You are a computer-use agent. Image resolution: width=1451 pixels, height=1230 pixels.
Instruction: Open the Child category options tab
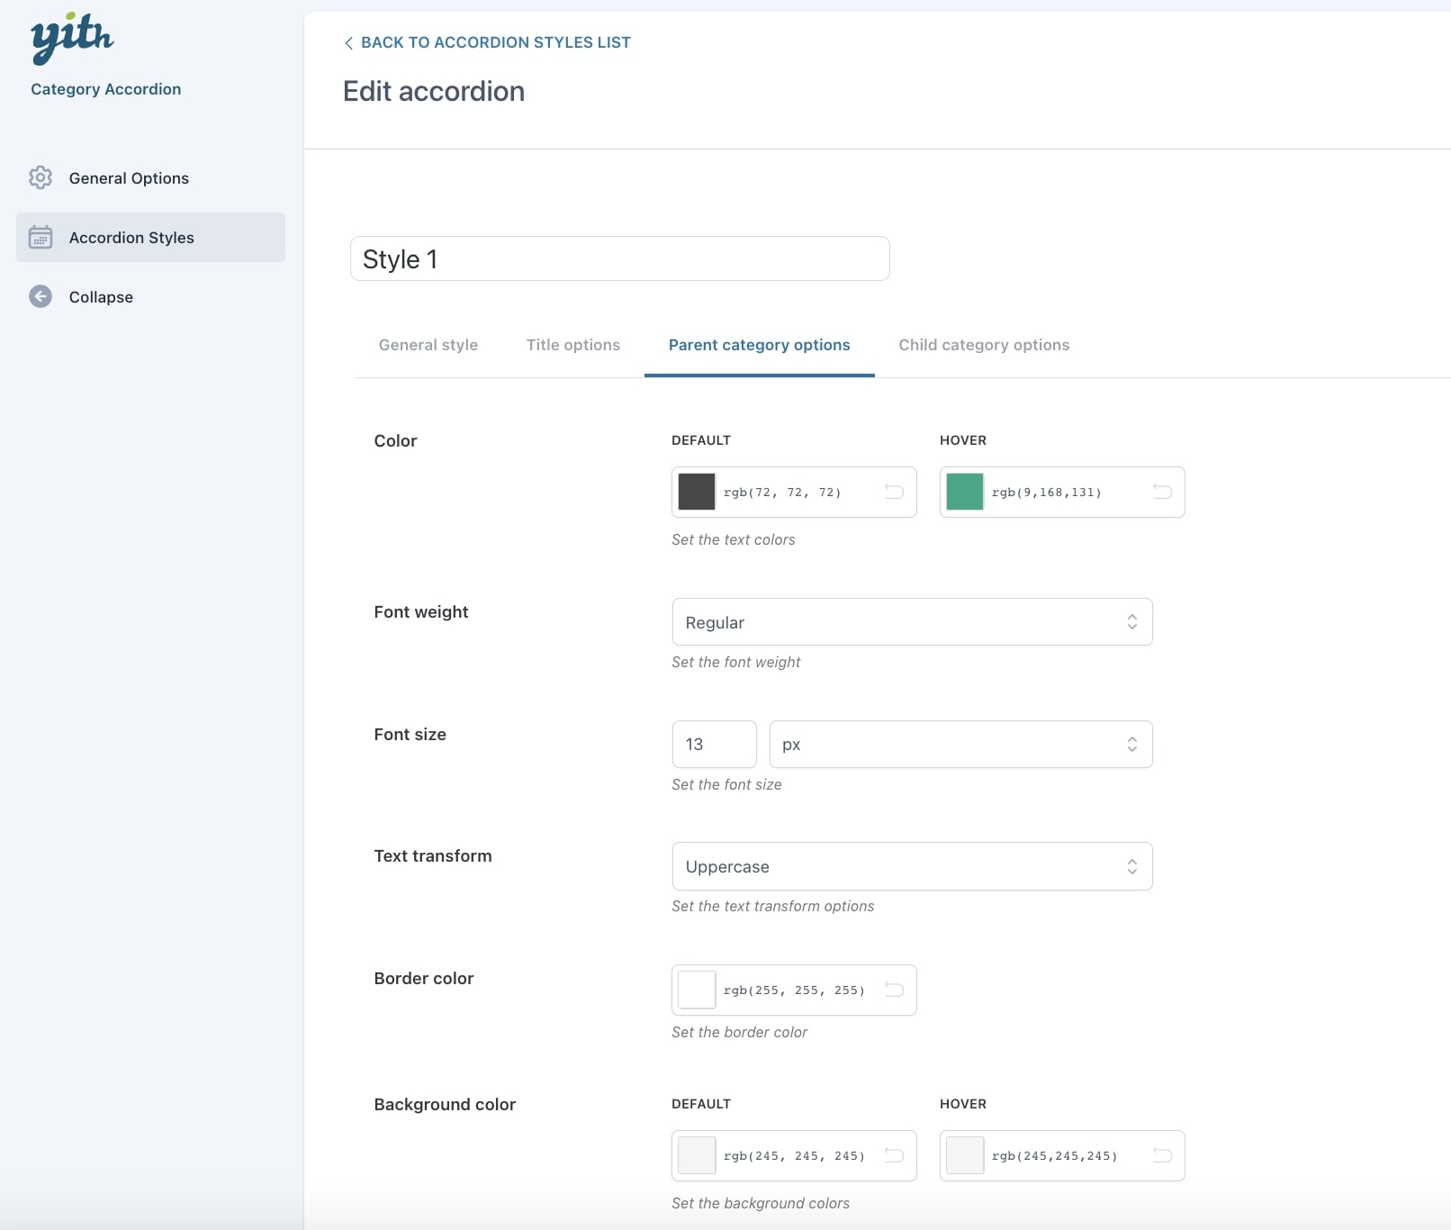click(x=984, y=345)
